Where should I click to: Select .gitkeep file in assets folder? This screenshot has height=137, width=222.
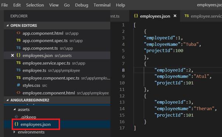[x=57, y=117]
